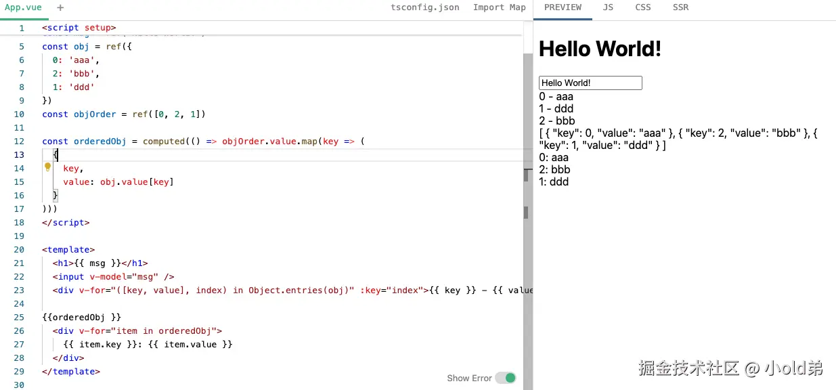Open the SSR output tab

coord(680,7)
